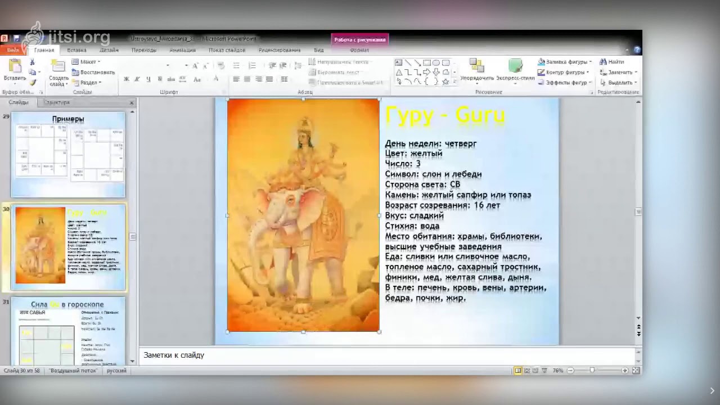Screen dimensions: 720x405
Task: Click the Slide Show icon in status bar
Action: [544, 371]
